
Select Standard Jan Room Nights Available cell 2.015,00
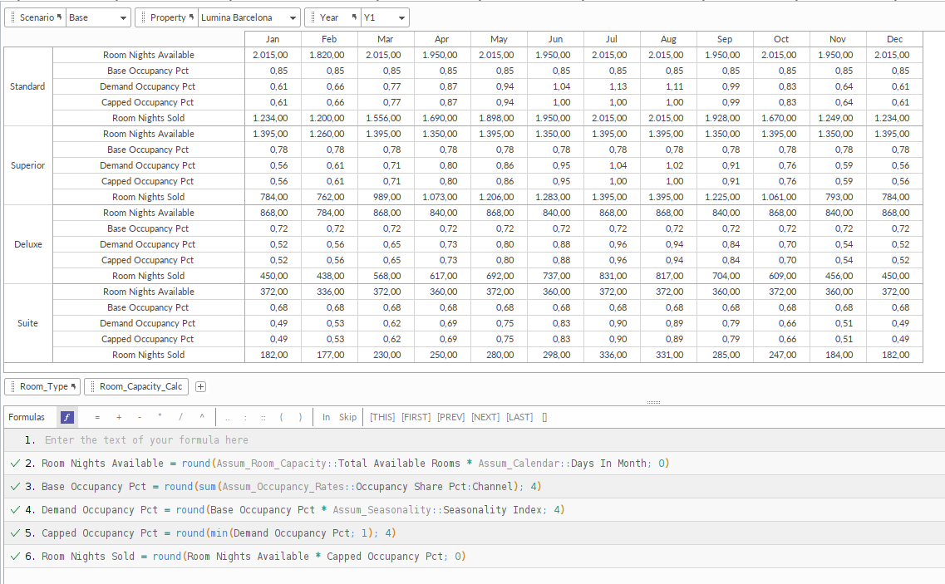pos(273,55)
